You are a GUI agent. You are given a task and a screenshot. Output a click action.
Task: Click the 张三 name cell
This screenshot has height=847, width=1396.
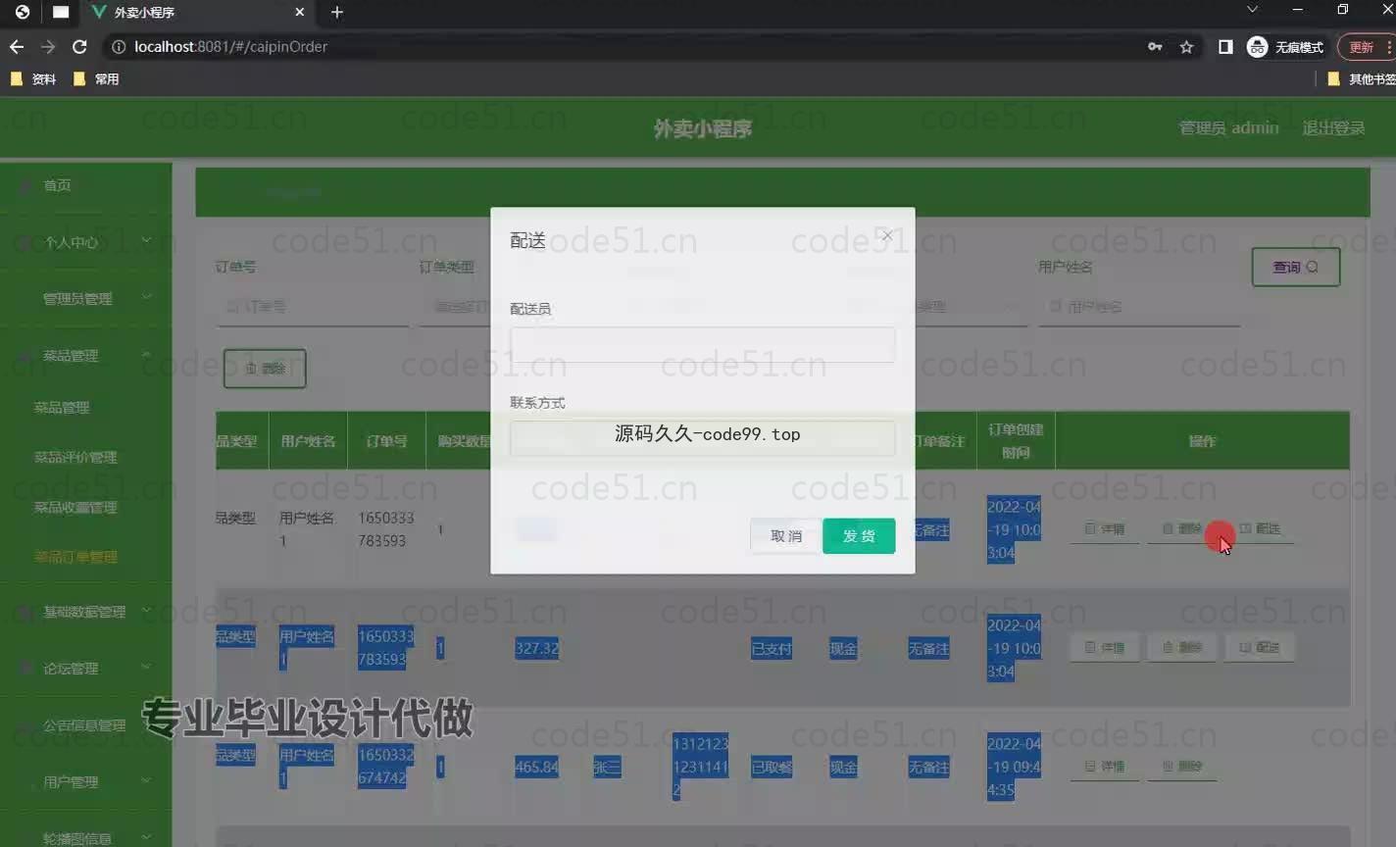point(607,767)
